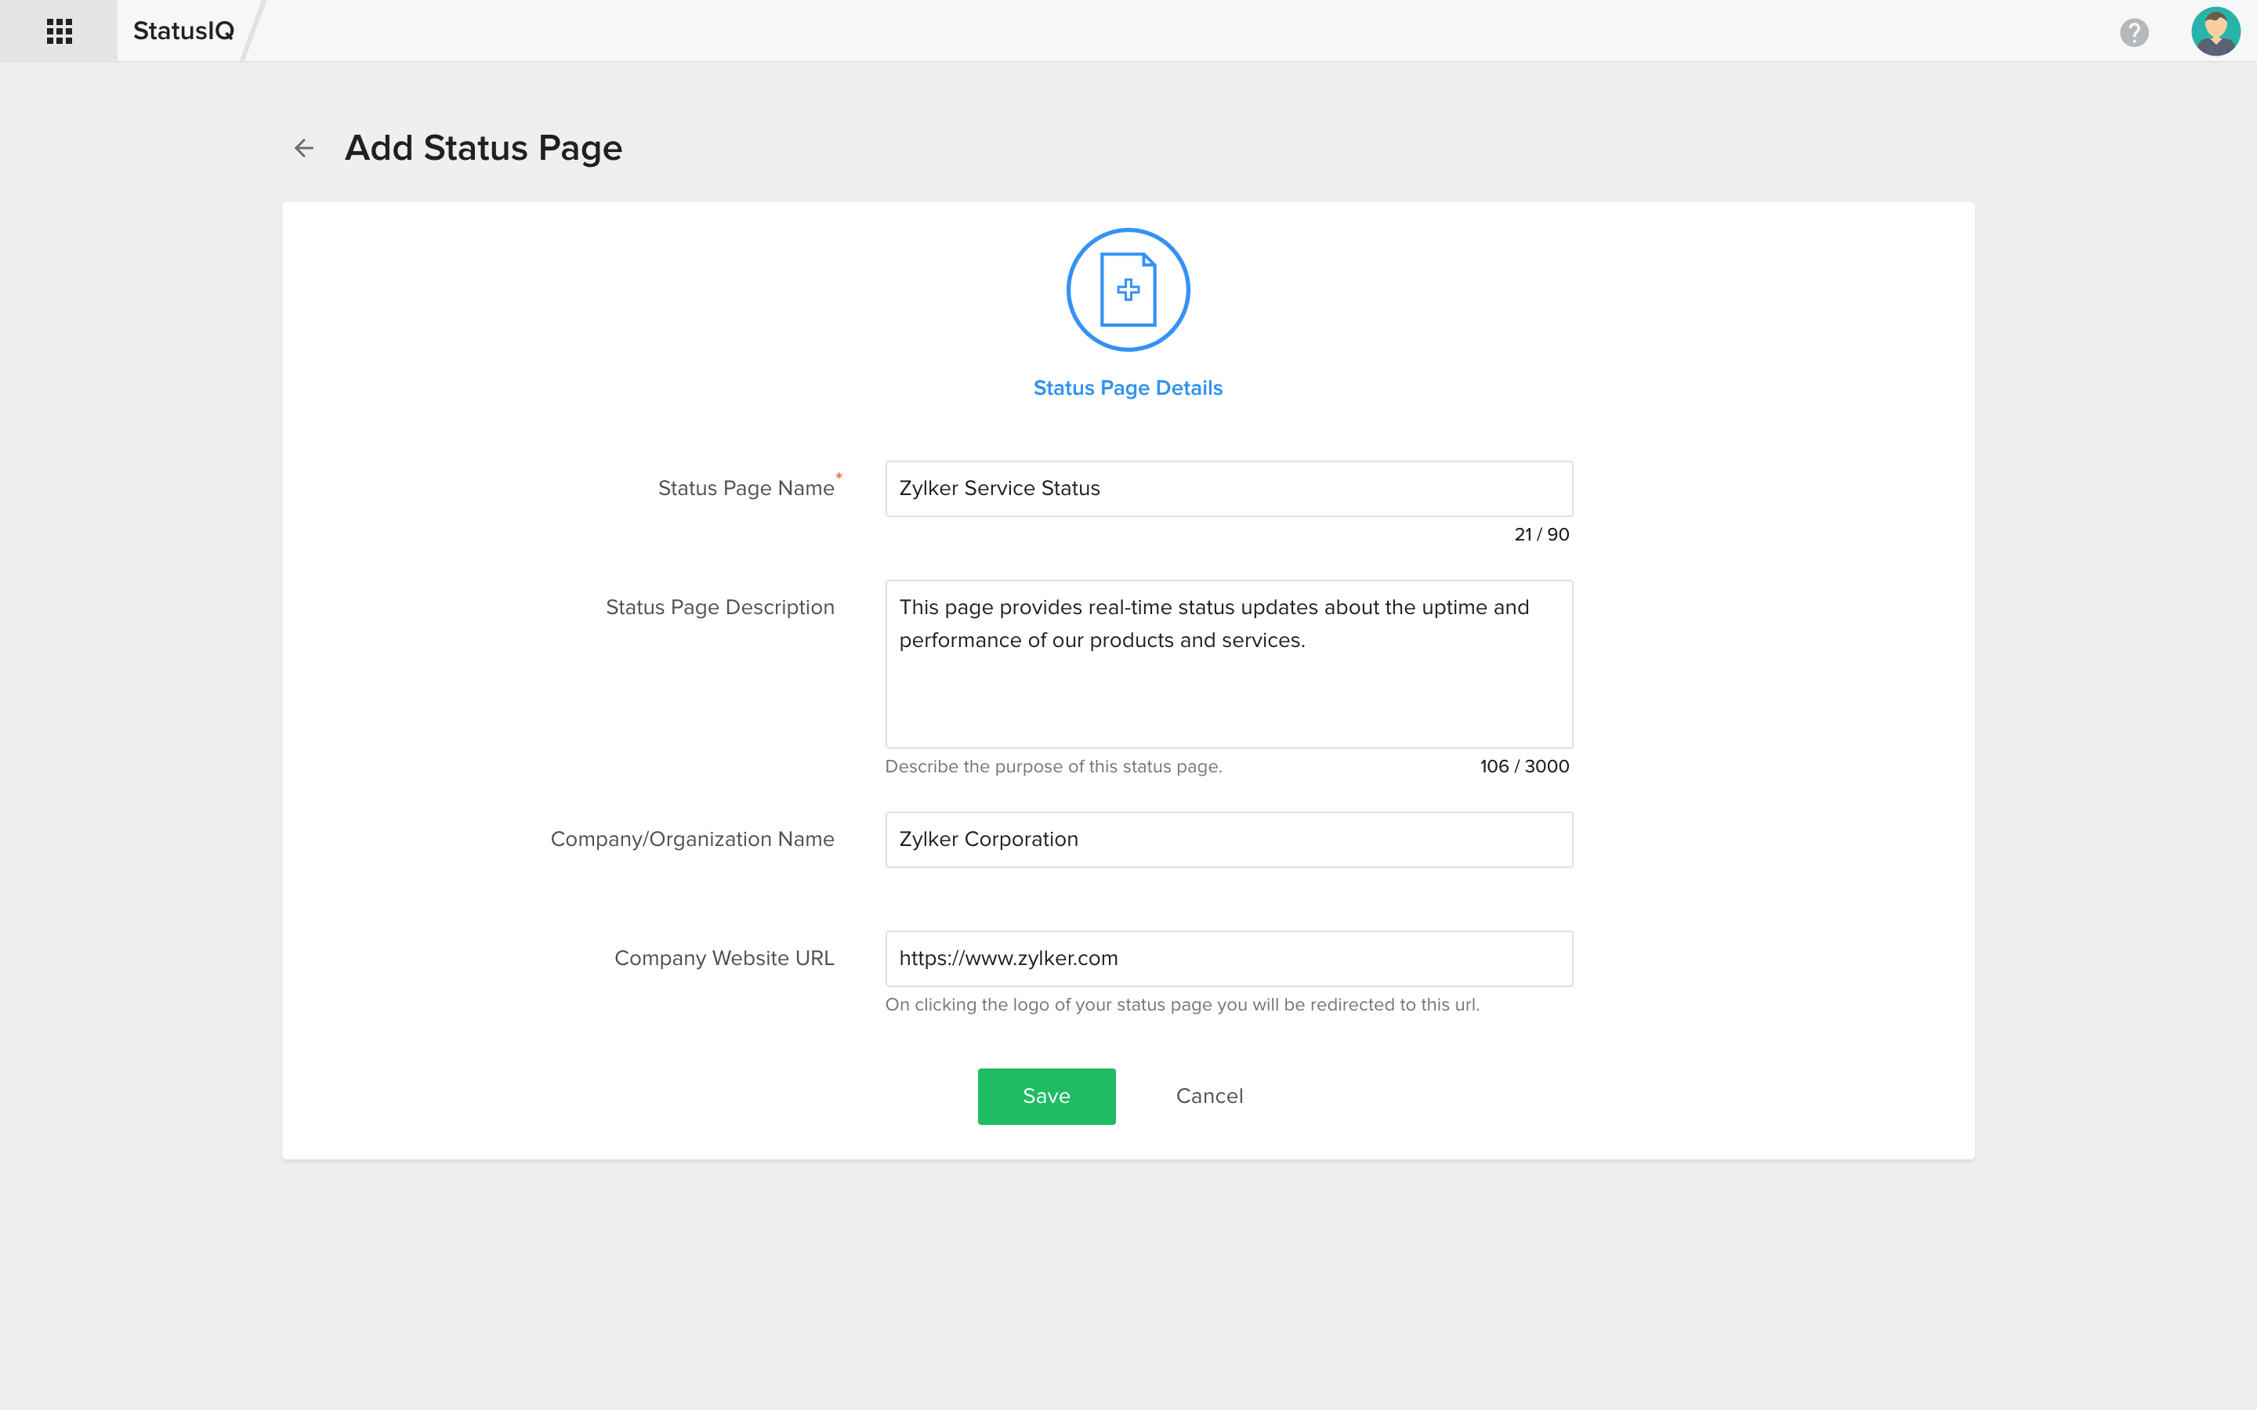Open the Status Page Details link
This screenshot has height=1410, width=2257.
[x=1127, y=387]
